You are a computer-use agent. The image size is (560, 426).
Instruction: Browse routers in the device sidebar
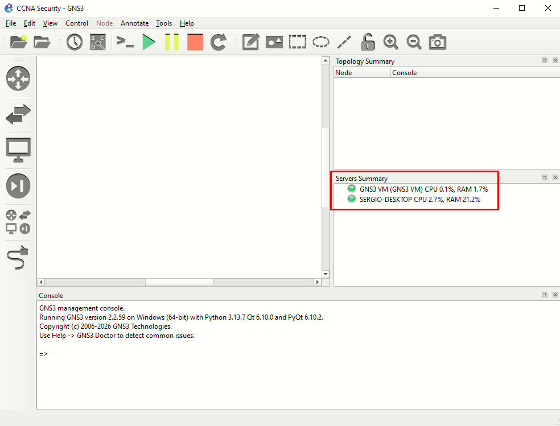pyautogui.click(x=18, y=78)
